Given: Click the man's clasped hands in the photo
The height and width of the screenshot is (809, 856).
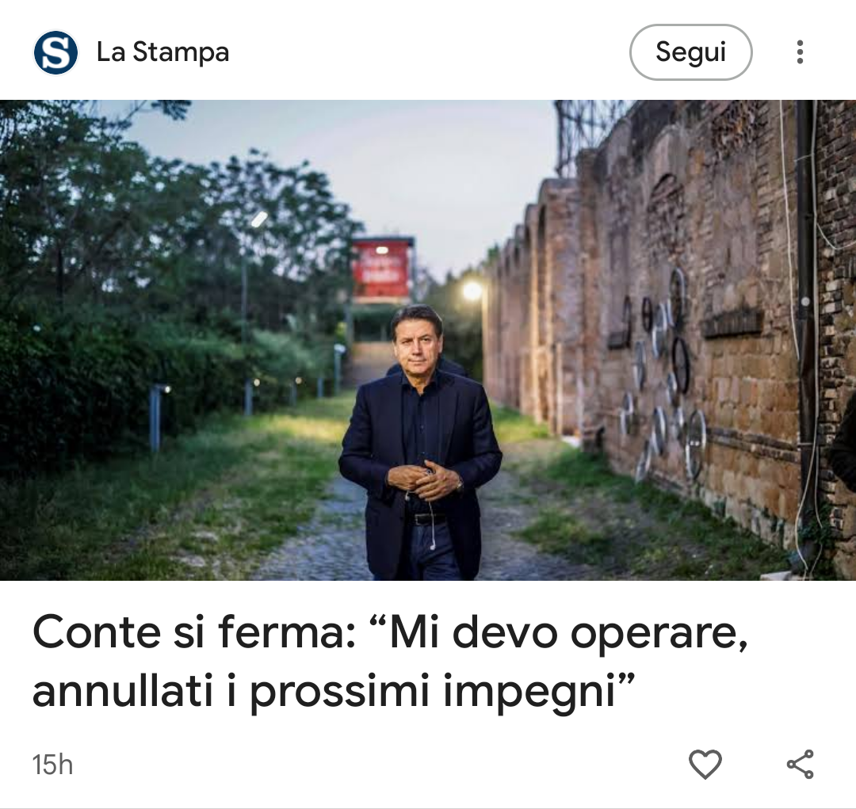Looking at the screenshot, I should [425, 480].
